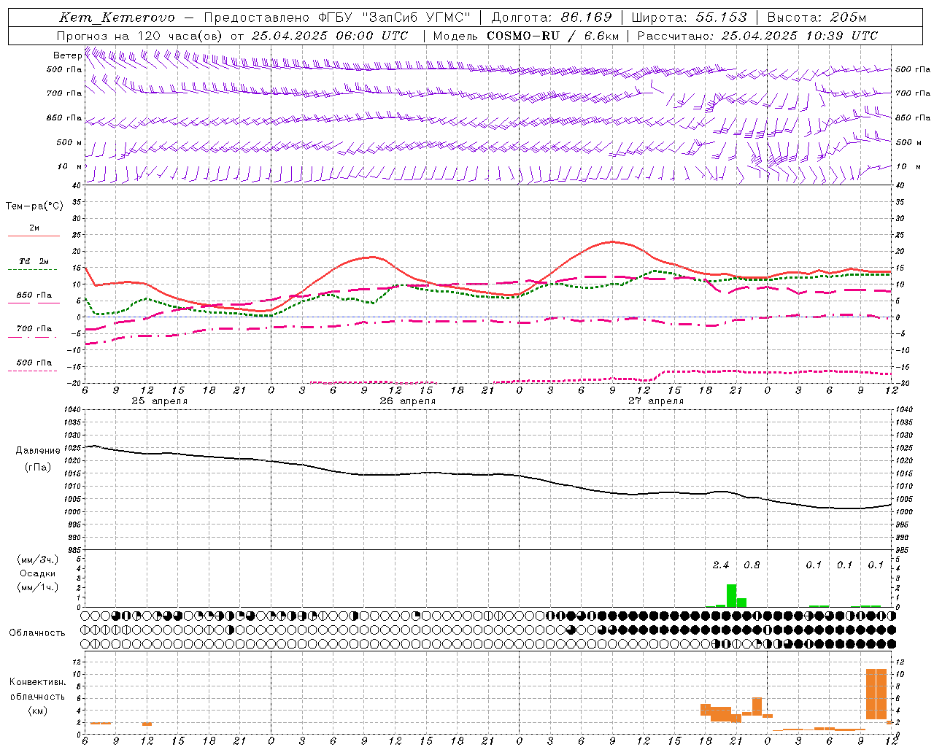Click the 'Осадки' precipitation label
Viewport: 934px width, 747px height.
37,573
